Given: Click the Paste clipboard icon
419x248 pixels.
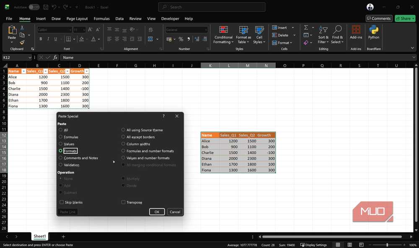Looking at the screenshot, I should (12, 30).
